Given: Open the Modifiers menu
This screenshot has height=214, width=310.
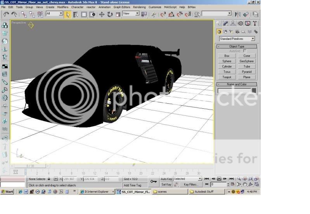Looking at the screenshot, I should tap(62, 7).
